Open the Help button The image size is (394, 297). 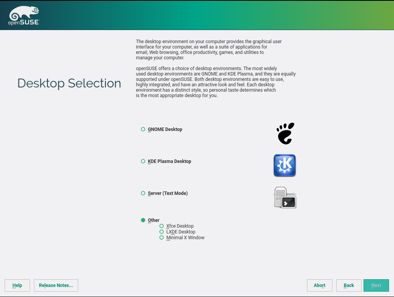click(x=17, y=285)
